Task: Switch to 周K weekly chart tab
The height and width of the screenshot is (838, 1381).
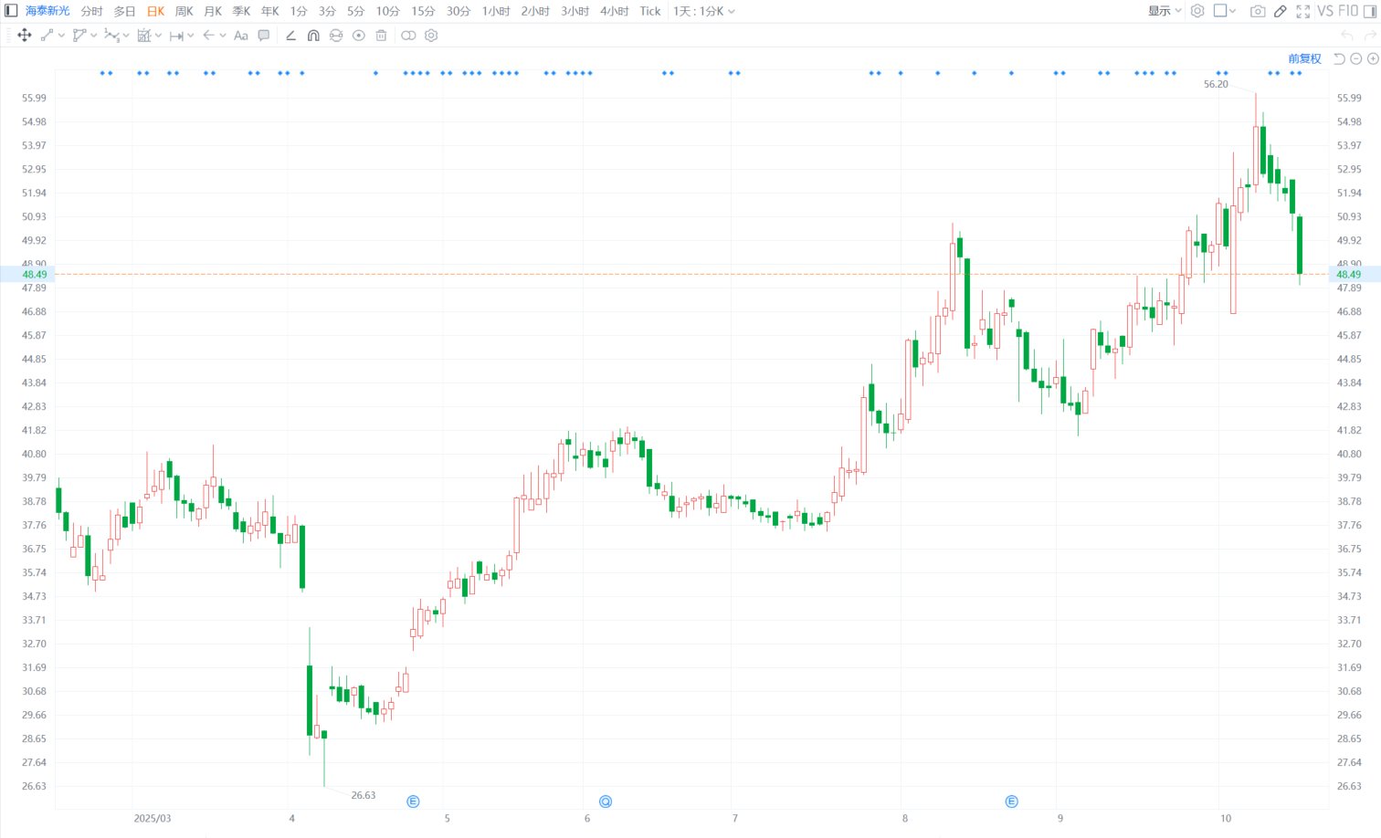Action: (184, 11)
